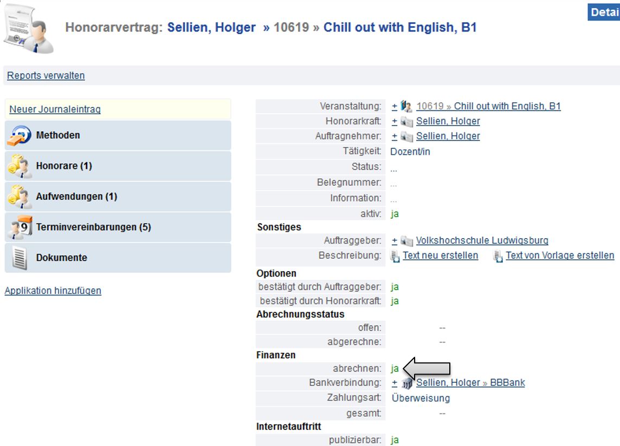Expand the Bankverbindung plus sign

coord(395,383)
